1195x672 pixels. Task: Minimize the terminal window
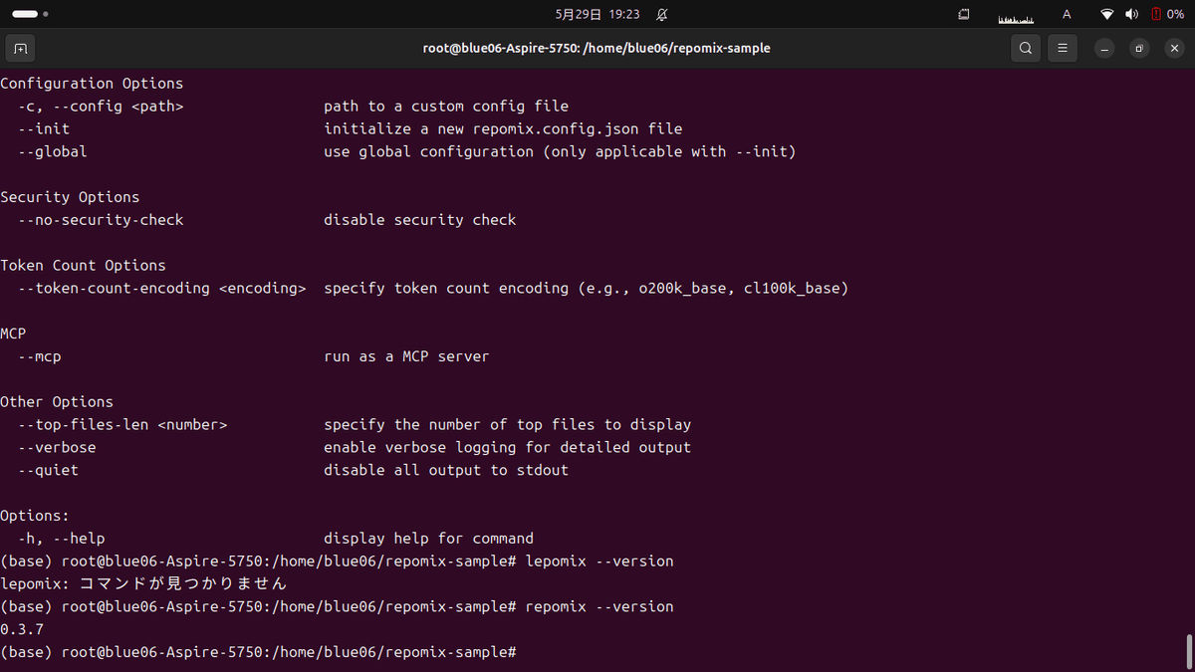tap(1103, 48)
